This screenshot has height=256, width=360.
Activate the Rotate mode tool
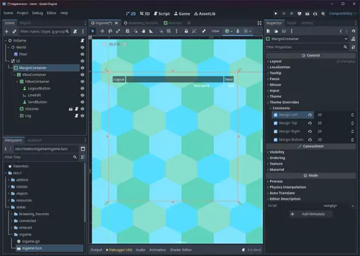click(110, 31)
